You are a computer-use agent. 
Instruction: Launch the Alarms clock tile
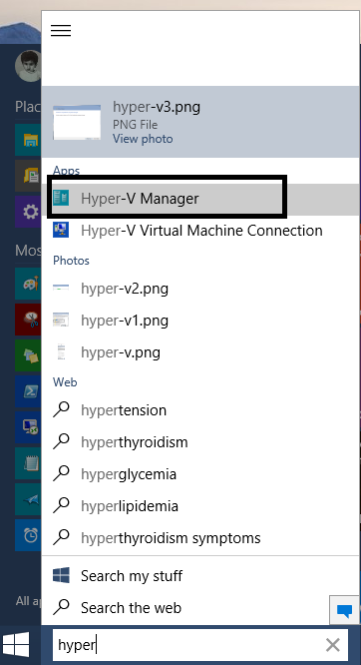(28, 535)
